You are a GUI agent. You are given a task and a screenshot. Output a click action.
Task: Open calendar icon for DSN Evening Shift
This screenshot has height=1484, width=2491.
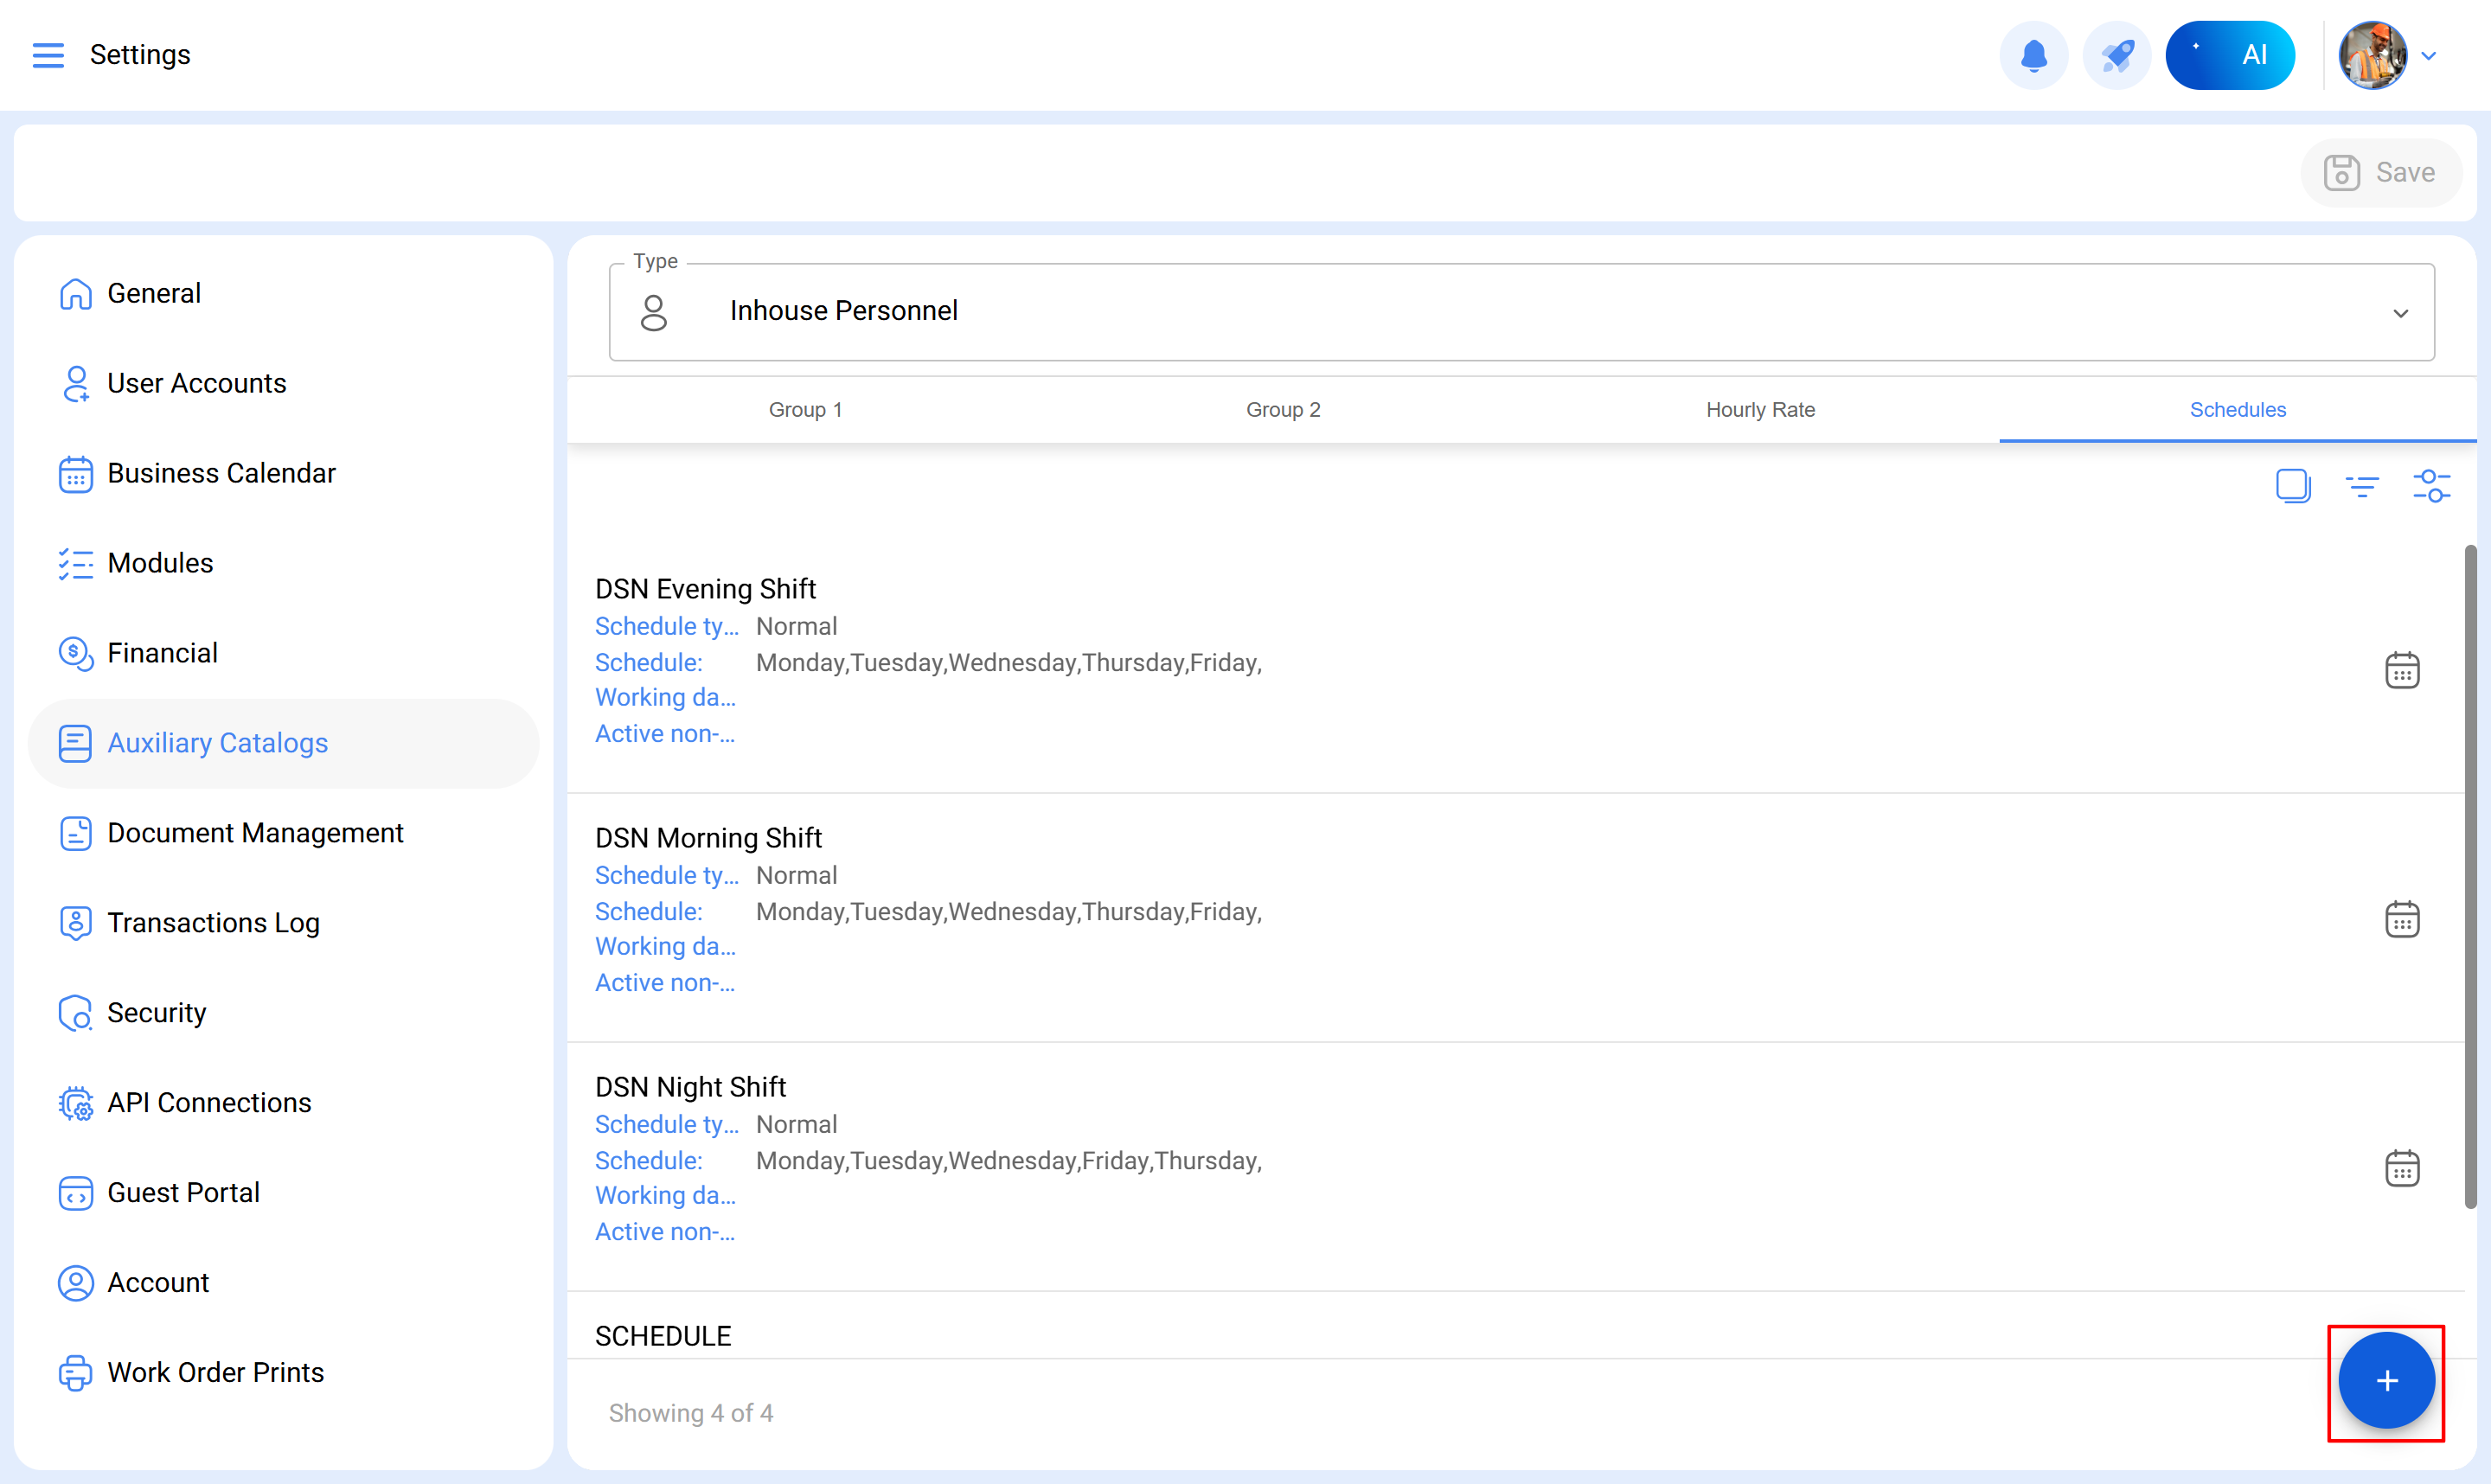click(2401, 670)
